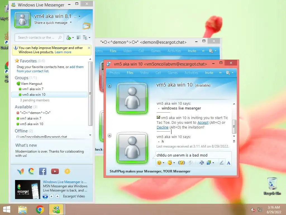Focus the Search contacts field
The height and width of the screenshot is (215, 286).
39,38
